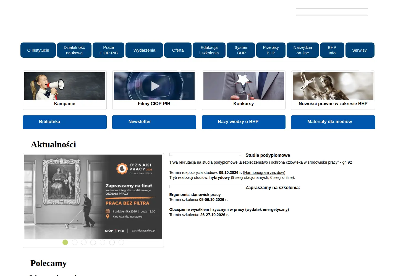This screenshot has width=398, height=276.
Task: Click Materiały dla mediów button
Action: (333, 122)
